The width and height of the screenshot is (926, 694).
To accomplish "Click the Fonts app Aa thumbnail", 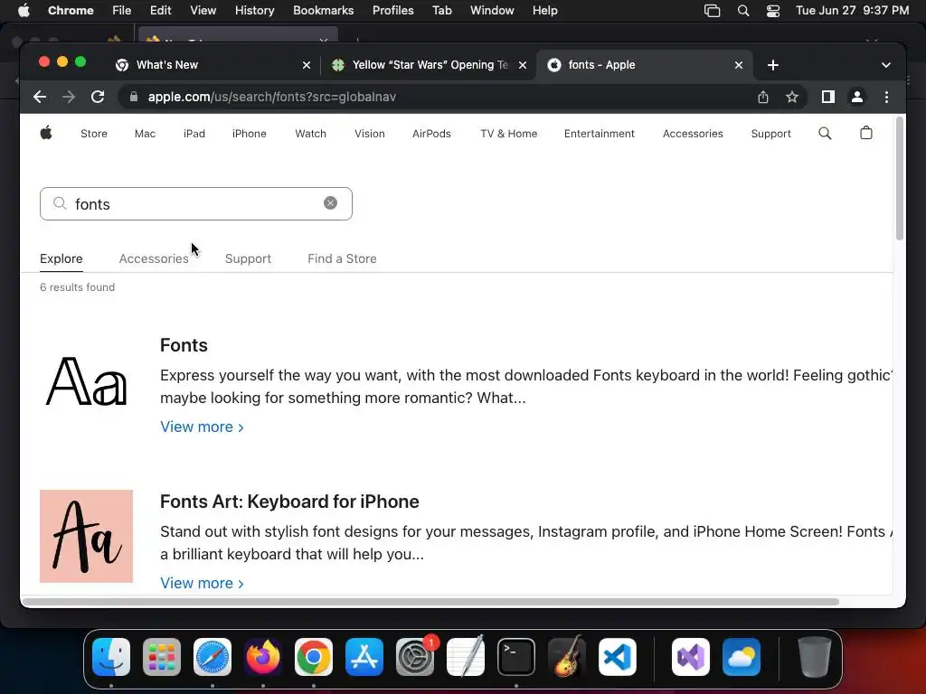I will tap(86, 380).
